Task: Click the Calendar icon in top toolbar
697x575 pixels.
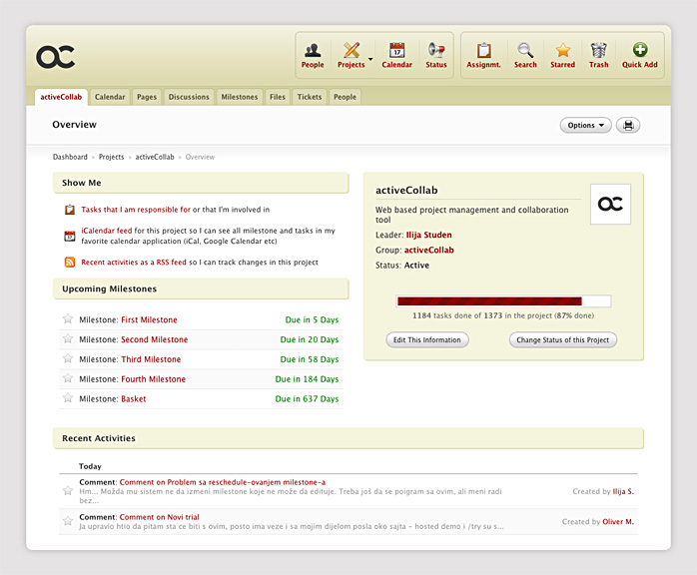Action: (x=397, y=50)
